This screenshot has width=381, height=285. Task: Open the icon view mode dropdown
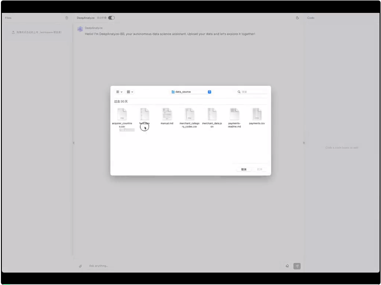(x=119, y=92)
